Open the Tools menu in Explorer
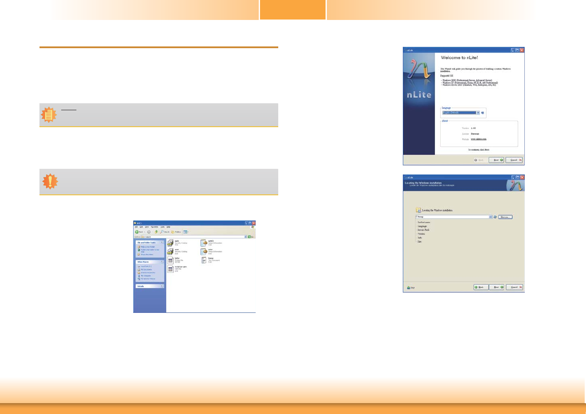 tap(162, 227)
